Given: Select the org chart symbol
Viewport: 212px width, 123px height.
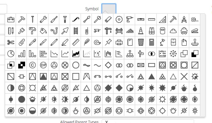Looking at the screenshot, I should [130, 54].
